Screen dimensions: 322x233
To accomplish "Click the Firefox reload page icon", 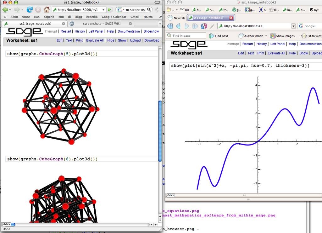I will tap(30, 10).
